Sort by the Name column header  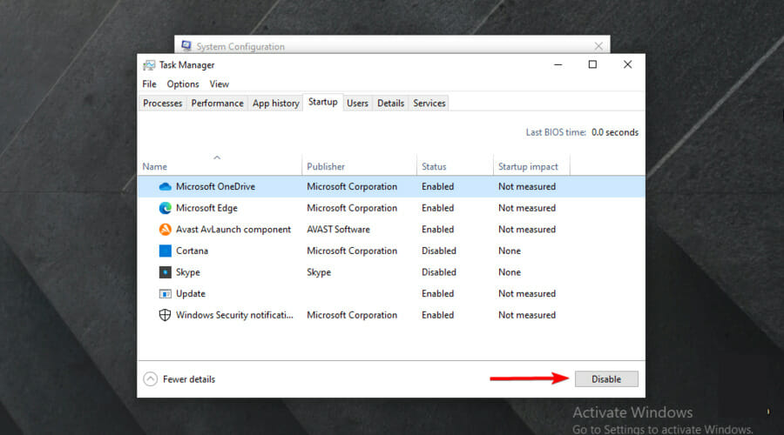(x=220, y=167)
